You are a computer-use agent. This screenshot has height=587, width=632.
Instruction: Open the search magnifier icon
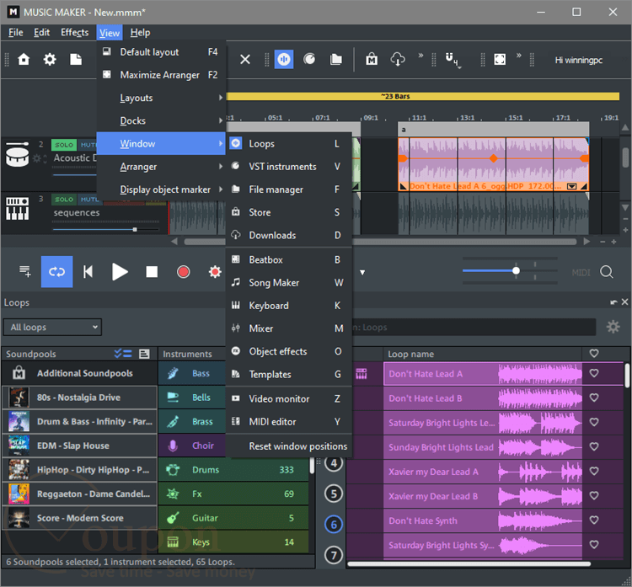point(607,272)
